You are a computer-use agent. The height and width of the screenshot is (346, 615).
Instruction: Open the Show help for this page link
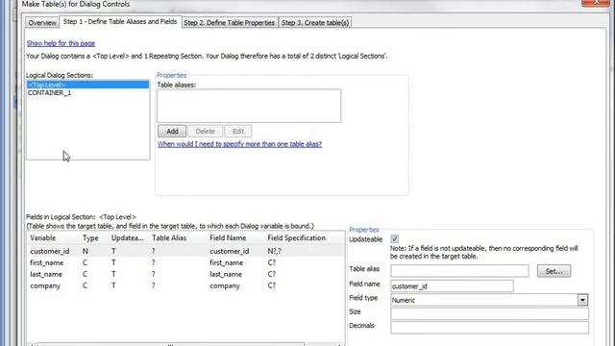[61, 43]
